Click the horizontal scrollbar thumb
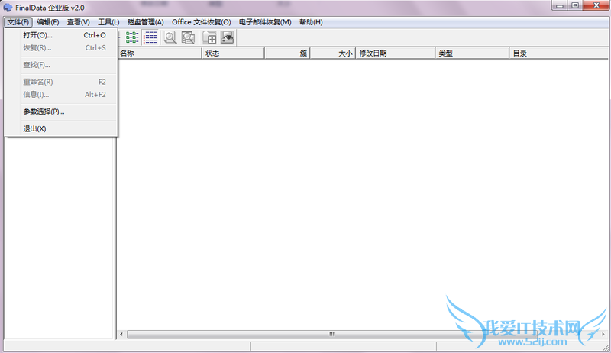The width and height of the screenshot is (611, 353). tap(331, 335)
